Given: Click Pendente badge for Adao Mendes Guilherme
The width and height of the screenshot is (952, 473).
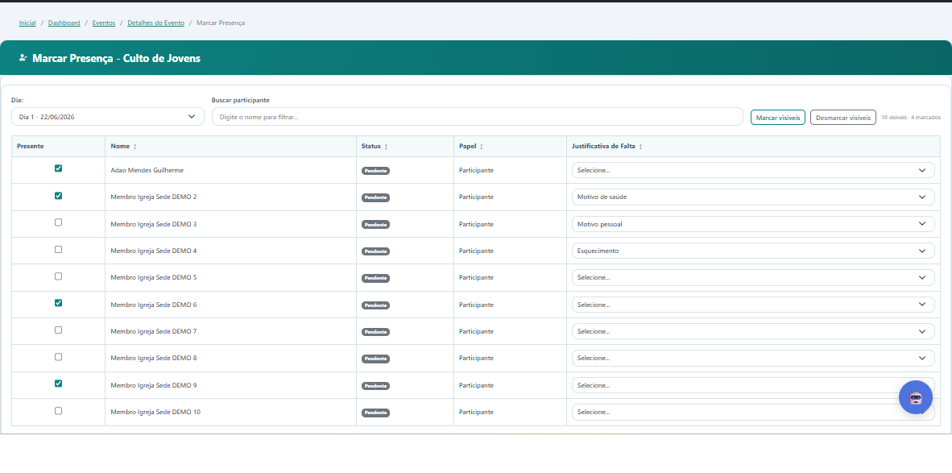Looking at the screenshot, I should click(x=376, y=171).
